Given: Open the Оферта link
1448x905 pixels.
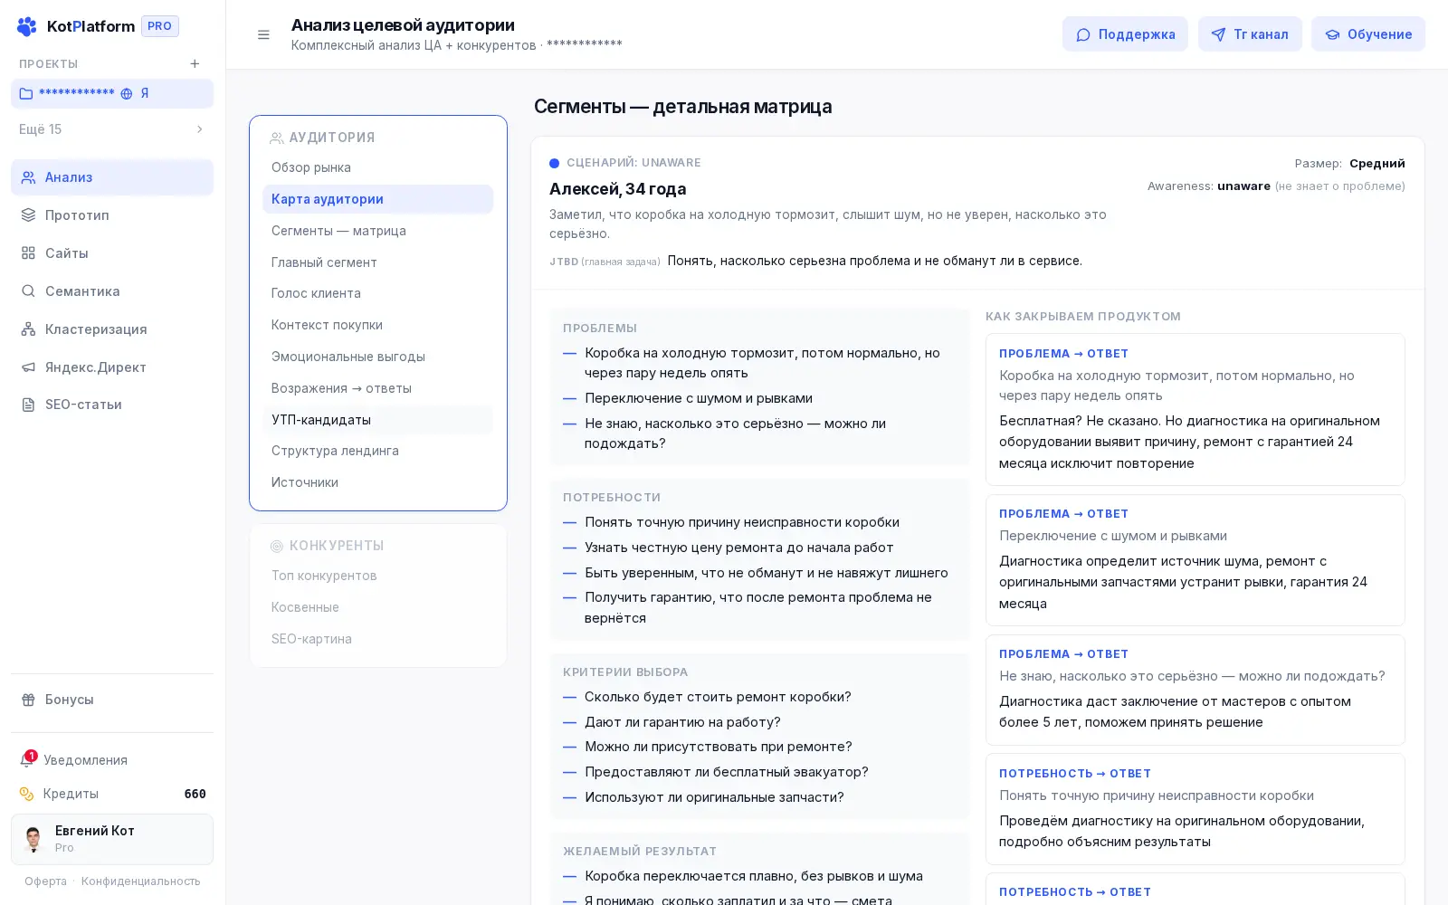Looking at the screenshot, I should (x=45, y=881).
